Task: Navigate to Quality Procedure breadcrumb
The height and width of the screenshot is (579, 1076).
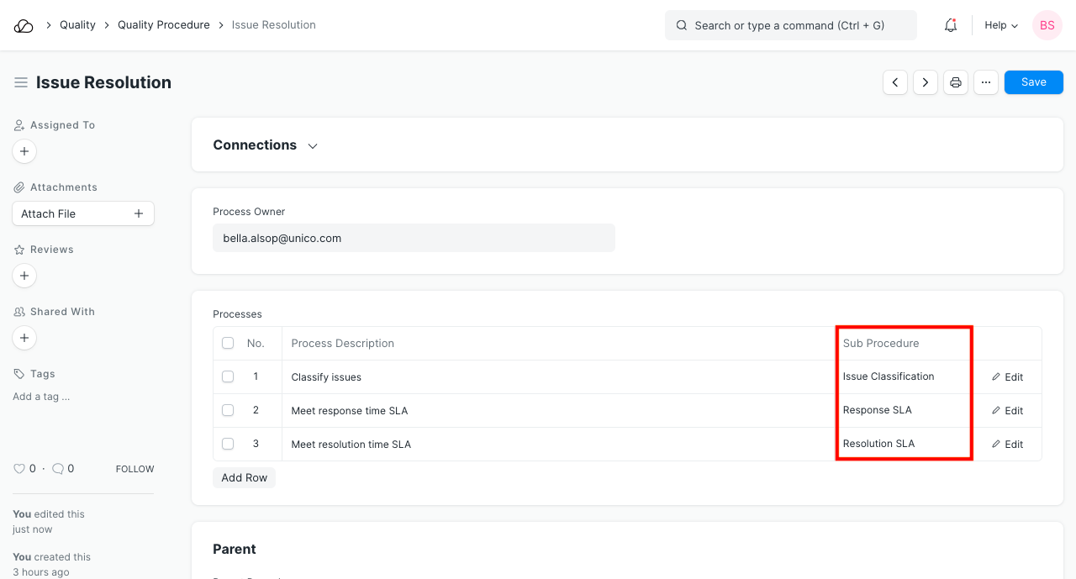Action: [x=164, y=25]
